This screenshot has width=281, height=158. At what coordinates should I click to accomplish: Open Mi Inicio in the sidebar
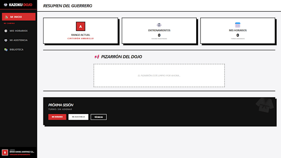[19, 17]
